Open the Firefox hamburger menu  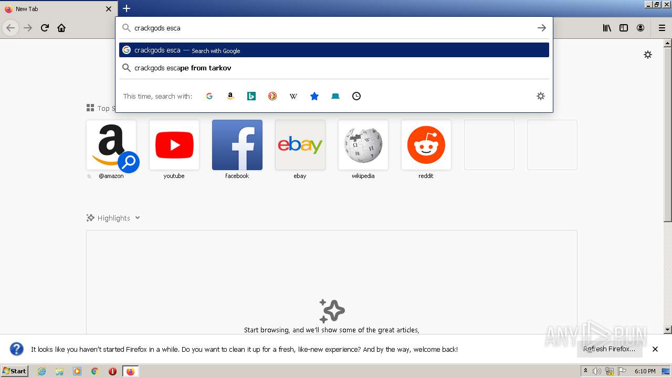[x=662, y=28]
